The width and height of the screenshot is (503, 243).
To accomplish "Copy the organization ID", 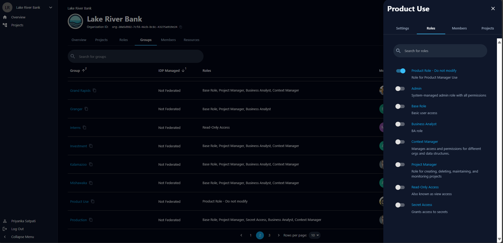I will [x=181, y=27].
